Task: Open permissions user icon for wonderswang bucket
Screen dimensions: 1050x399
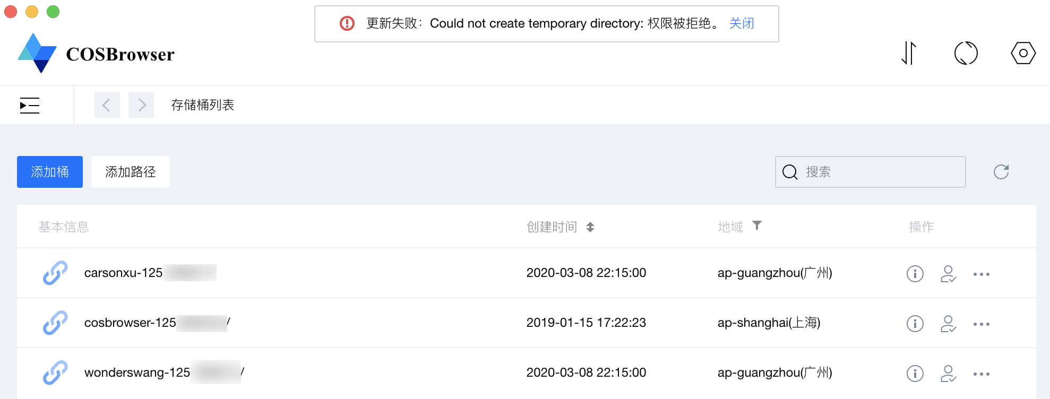Action: [x=948, y=374]
